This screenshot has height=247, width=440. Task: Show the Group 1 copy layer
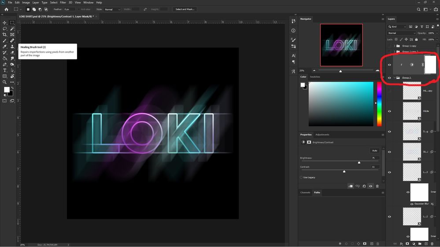tap(389, 46)
